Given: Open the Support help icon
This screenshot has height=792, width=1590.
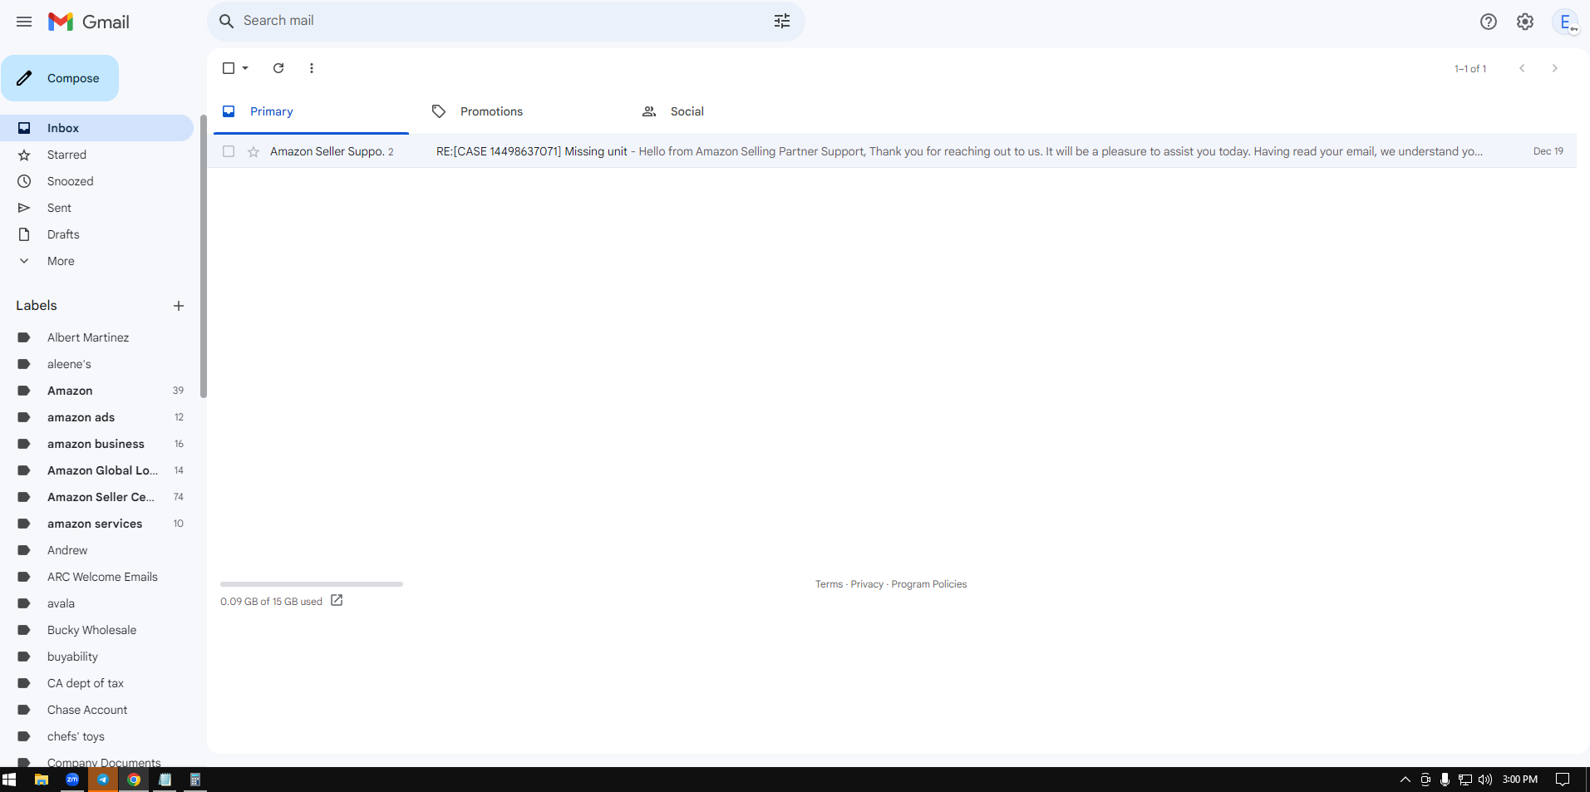Looking at the screenshot, I should (x=1488, y=22).
